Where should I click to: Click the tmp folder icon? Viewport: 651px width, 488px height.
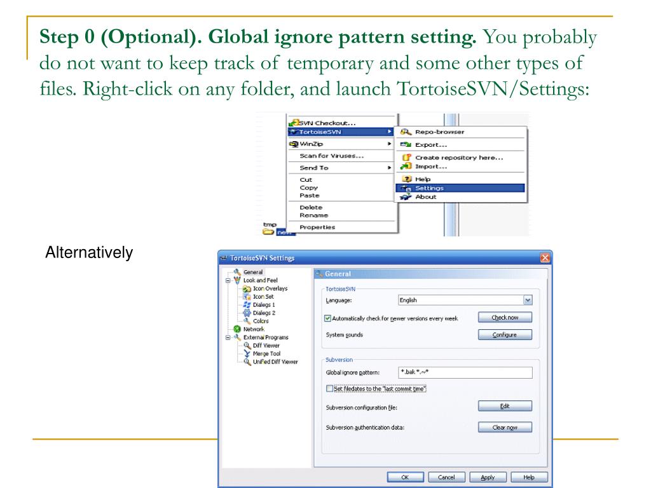[268, 232]
